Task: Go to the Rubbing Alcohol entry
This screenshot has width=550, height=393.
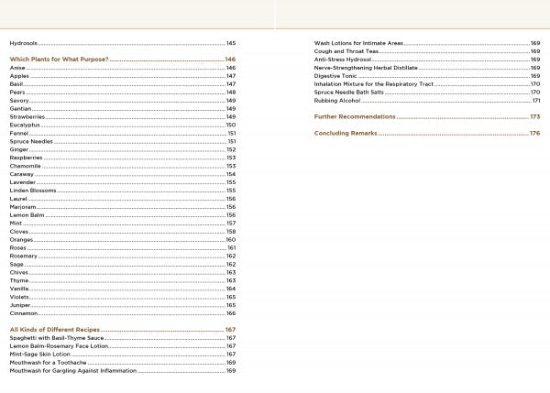Action: 337,101
